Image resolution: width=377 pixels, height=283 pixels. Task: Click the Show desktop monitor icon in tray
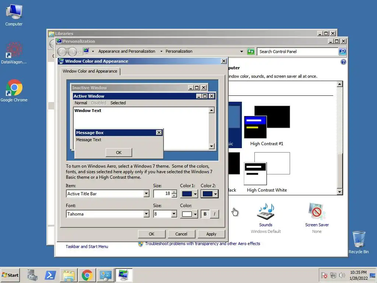tap(373, 275)
